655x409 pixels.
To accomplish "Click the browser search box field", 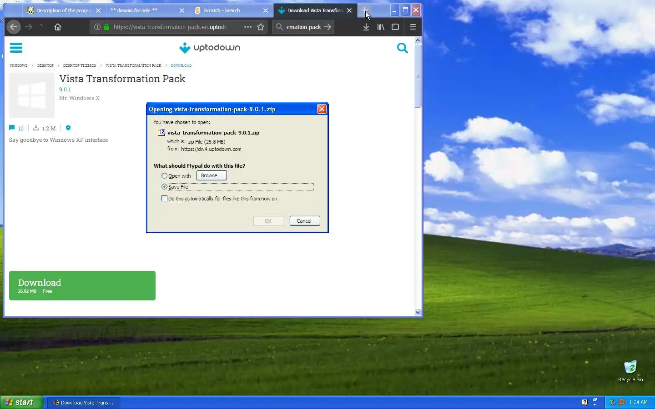I will [x=304, y=27].
